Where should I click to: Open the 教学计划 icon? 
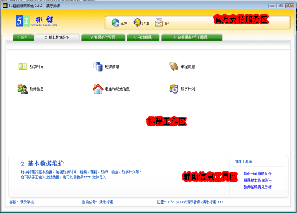click(174, 89)
